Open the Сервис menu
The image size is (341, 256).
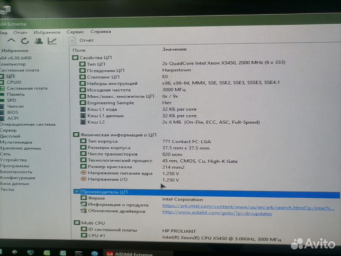pos(75,32)
